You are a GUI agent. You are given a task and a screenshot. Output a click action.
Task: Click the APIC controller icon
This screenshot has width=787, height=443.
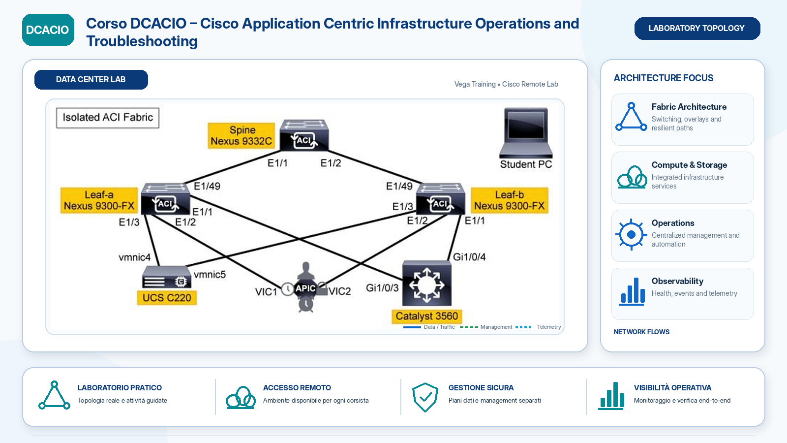pos(305,288)
